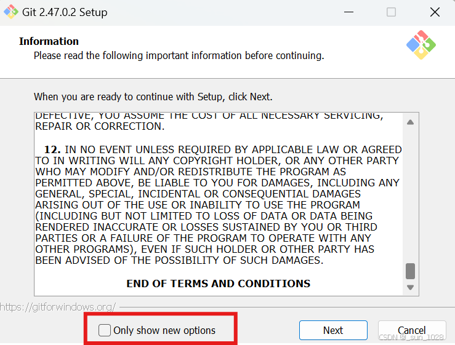
Task: Click the 'Git 2.47.0.2 Setup' title text
Action: (66, 12)
